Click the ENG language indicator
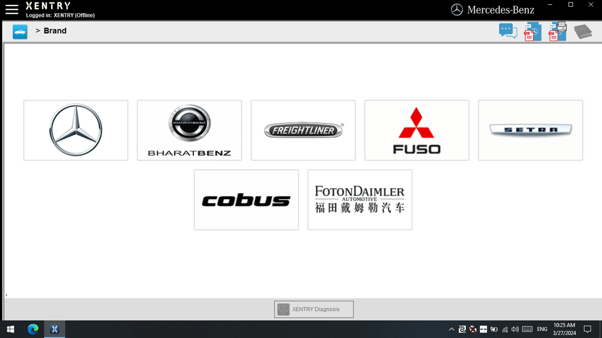The width and height of the screenshot is (602, 338). pos(542,329)
